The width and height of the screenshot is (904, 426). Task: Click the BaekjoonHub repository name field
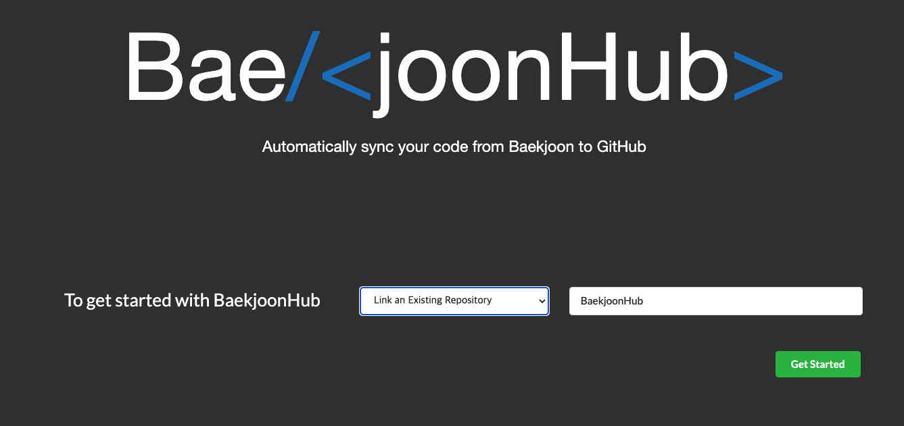pyautogui.click(x=715, y=301)
